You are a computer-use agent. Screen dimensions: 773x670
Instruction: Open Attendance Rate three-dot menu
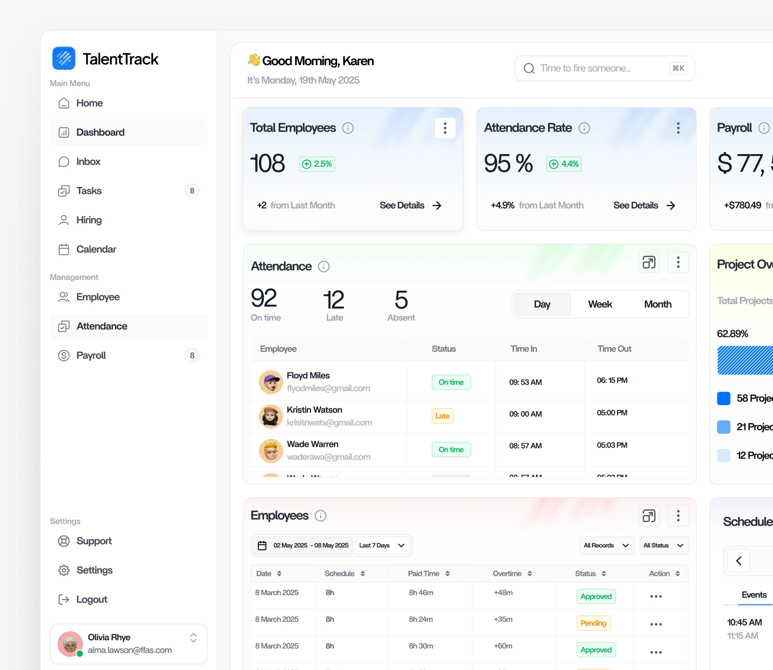[x=678, y=128]
